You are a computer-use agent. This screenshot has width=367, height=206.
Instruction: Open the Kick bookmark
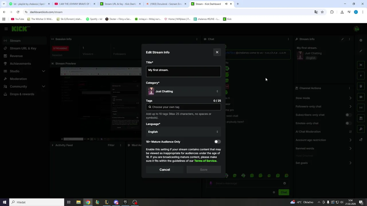coord(227,19)
